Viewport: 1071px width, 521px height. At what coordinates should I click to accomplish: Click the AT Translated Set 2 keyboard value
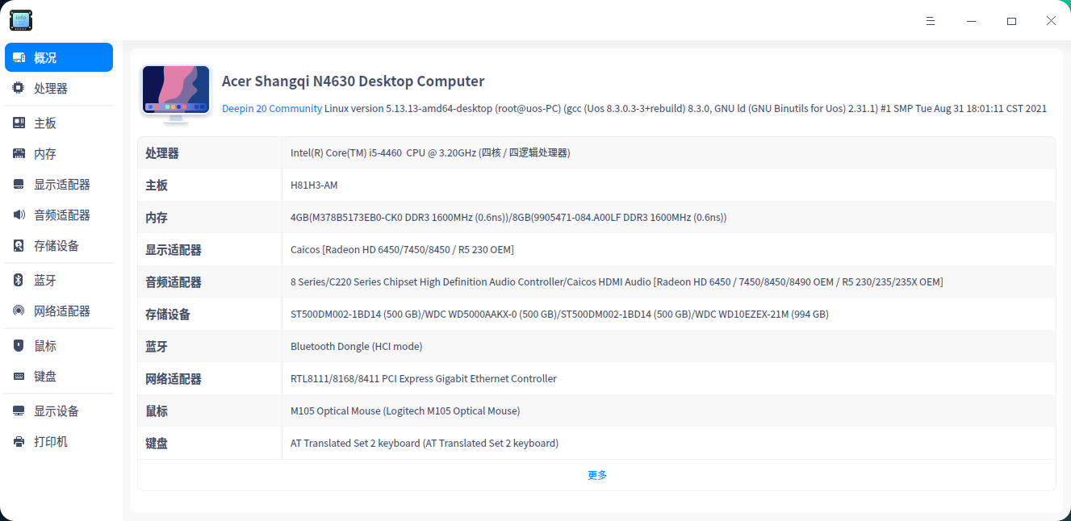point(425,443)
